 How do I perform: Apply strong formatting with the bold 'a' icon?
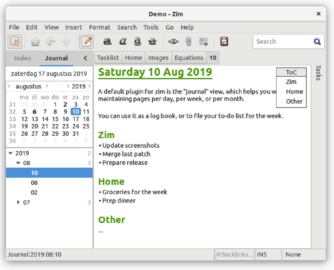click(x=107, y=41)
